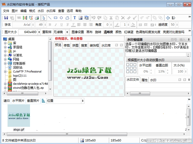Check the middle-left watermark position box
The height and width of the screenshot is (144, 193).
[128, 68]
